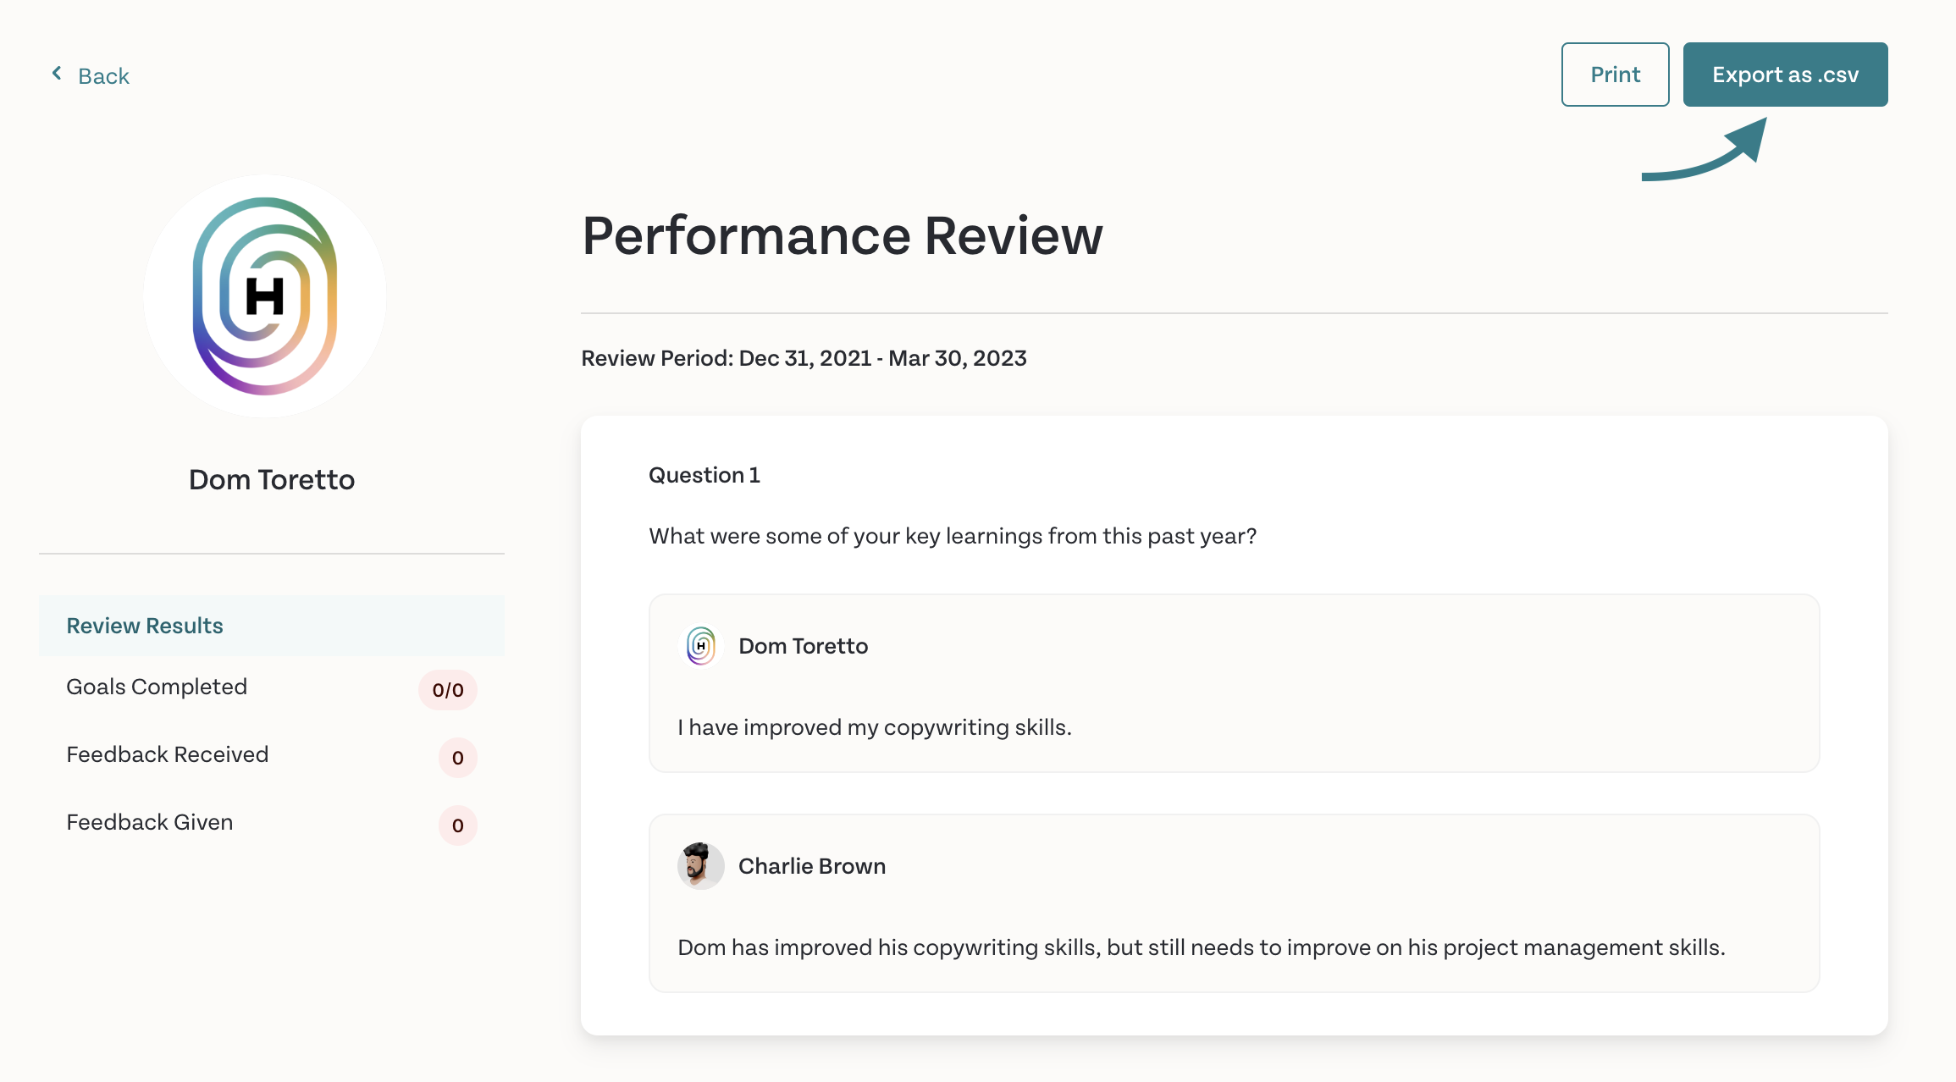Click the Feedback Received count badge
Image resolution: width=1956 pixels, height=1082 pixels.
(x=457, y=757)
